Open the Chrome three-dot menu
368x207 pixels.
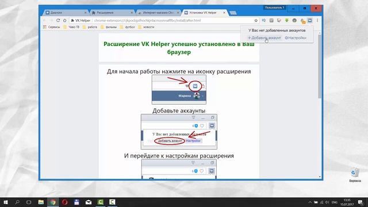coord(317,21)
